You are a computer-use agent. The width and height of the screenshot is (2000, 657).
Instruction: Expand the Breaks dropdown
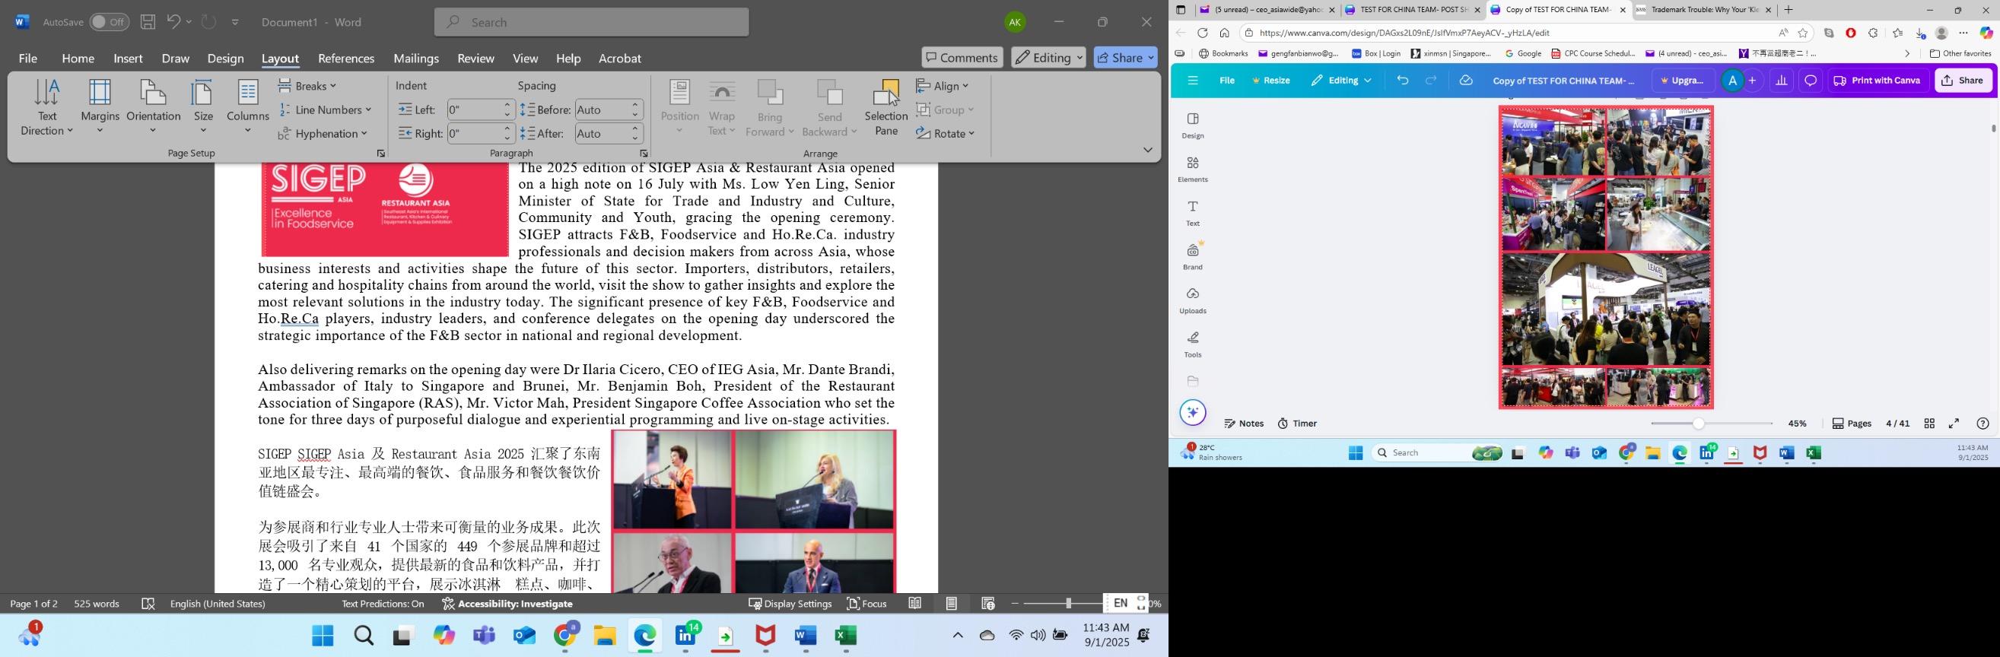coord(307,85)
